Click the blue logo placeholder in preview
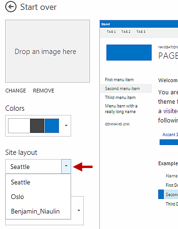 129,53
